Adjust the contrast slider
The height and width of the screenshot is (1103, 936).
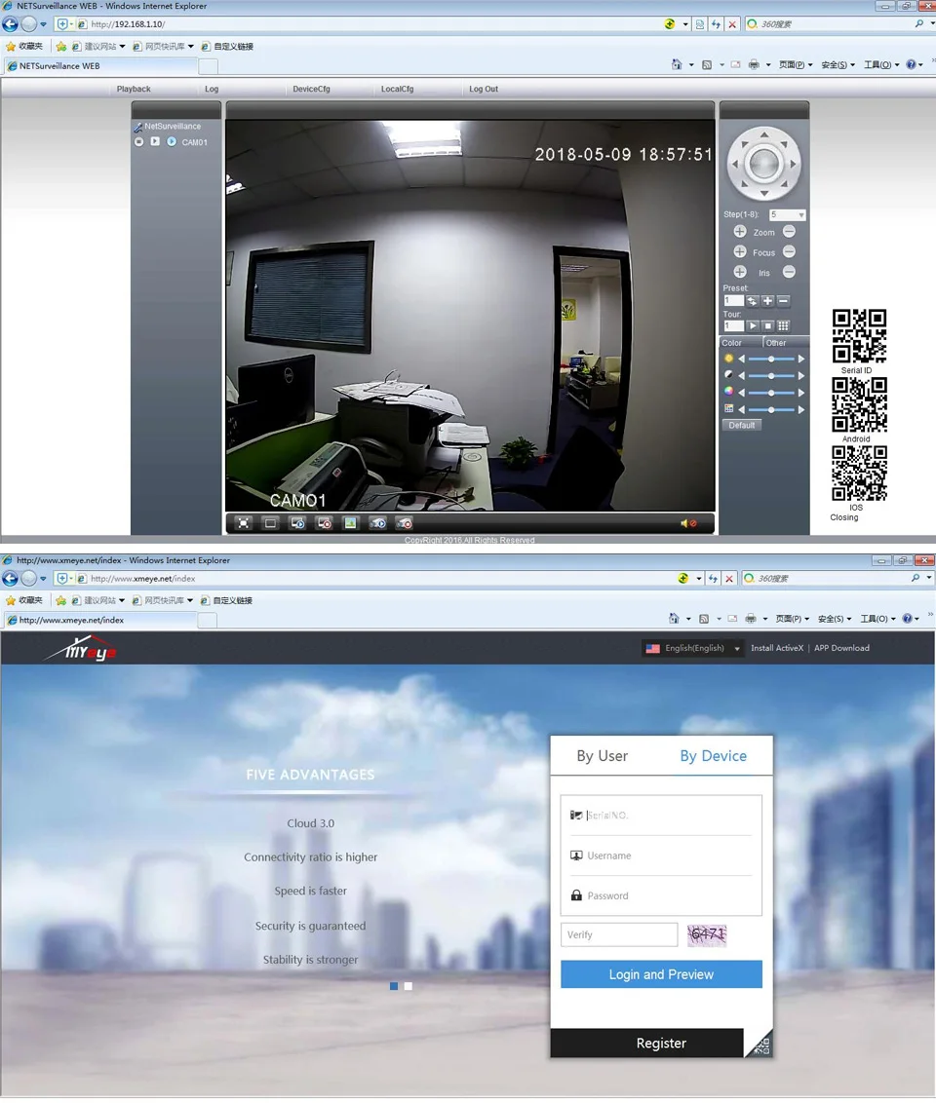pos(771,376)
